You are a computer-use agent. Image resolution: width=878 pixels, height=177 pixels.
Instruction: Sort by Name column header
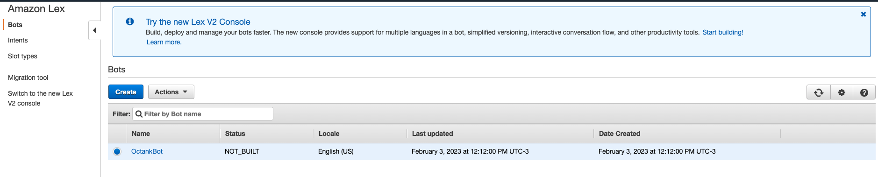click(141, 134)
